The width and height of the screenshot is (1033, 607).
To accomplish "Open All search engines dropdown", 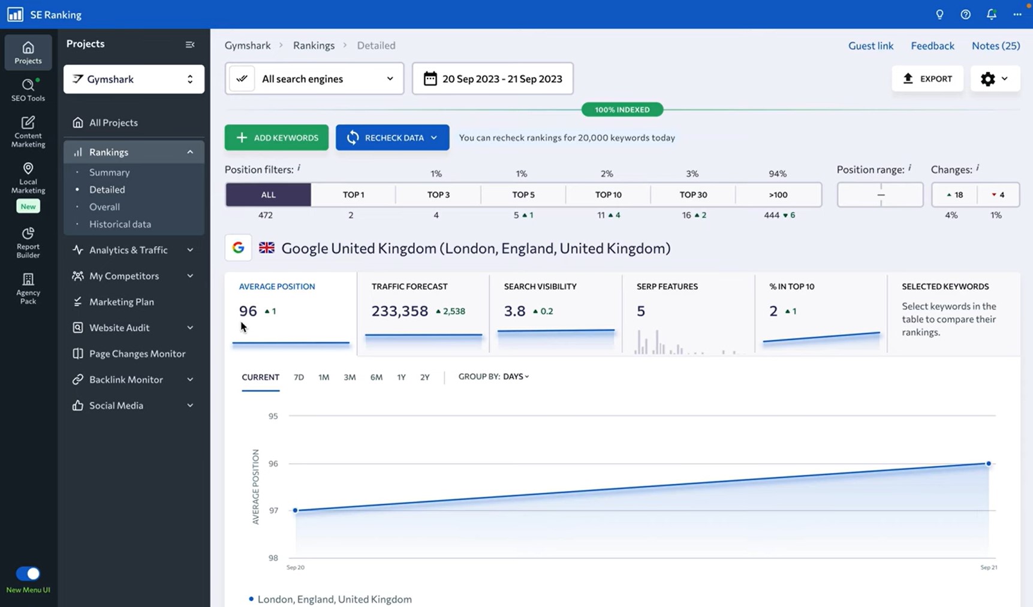I will tap(314, 79).
